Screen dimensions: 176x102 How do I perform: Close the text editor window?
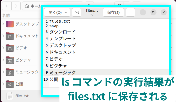tap(164, 12)
